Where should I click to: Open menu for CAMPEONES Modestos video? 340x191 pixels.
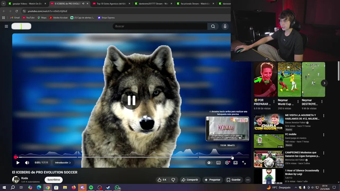324,153
